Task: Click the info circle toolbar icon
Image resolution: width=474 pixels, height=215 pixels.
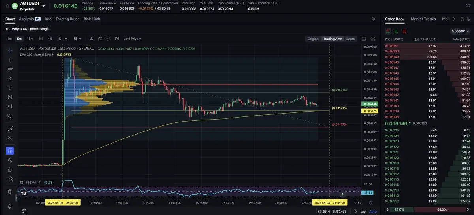Action: tap(100, 39)
